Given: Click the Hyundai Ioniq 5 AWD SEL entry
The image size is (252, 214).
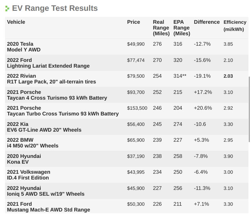Looking at the screenshot, I should (x=46, y=191).
